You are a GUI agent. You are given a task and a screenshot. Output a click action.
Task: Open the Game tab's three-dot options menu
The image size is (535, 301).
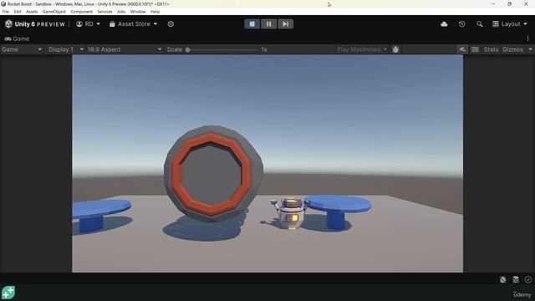(x=527, y=38)
